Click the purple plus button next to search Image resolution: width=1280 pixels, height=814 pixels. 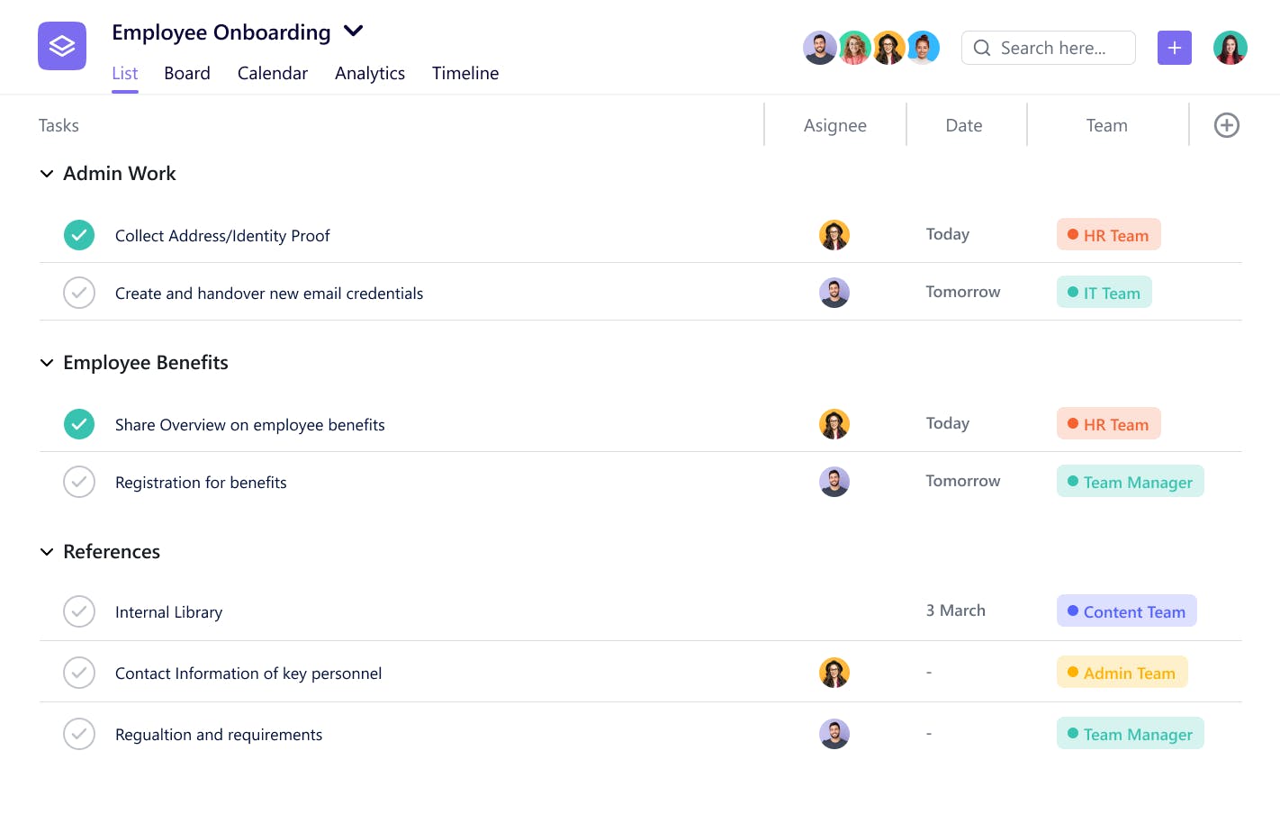tap(1174, 47)
